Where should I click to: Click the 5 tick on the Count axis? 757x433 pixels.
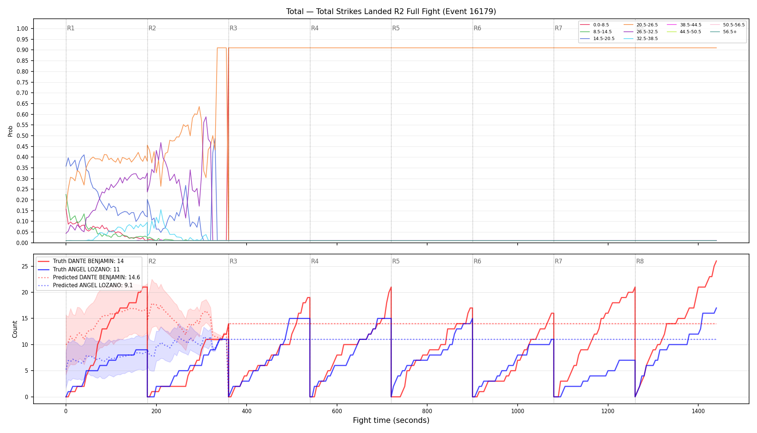coord(26,371)
